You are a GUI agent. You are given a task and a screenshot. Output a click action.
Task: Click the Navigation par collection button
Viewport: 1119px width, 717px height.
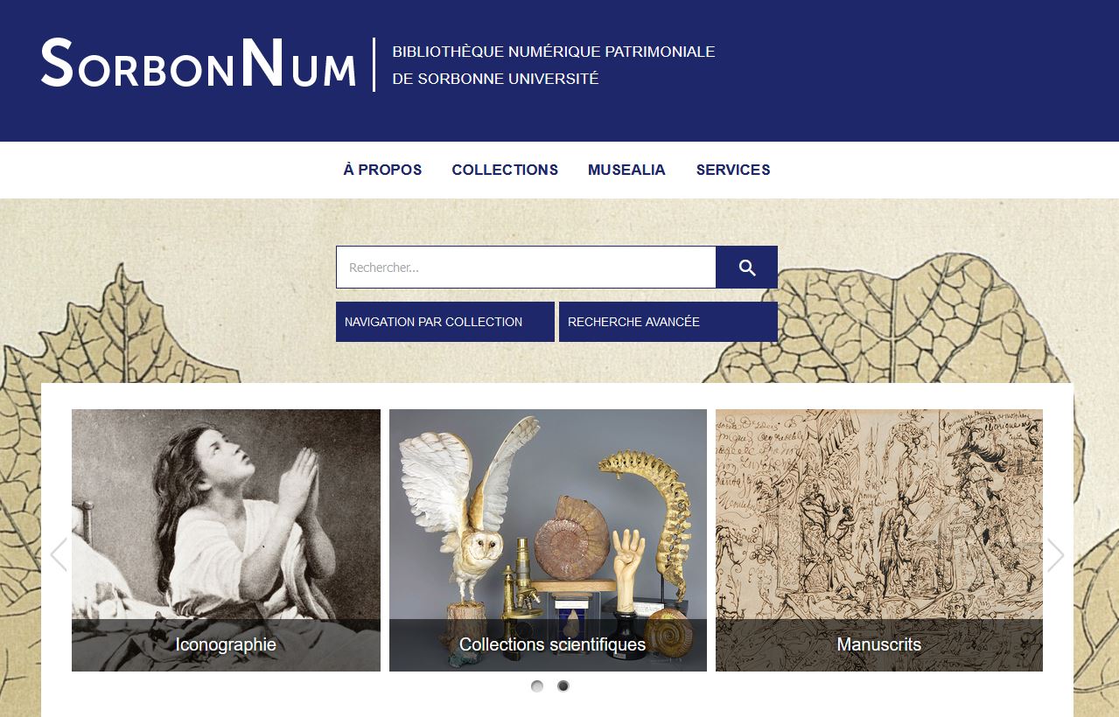(445, 322)
